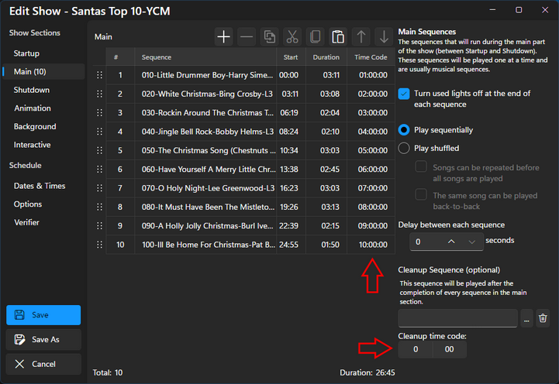Cut the selected sequence with scissors icon
The width and height of the screenshot is (559, 384).
[x=292, y=36]
